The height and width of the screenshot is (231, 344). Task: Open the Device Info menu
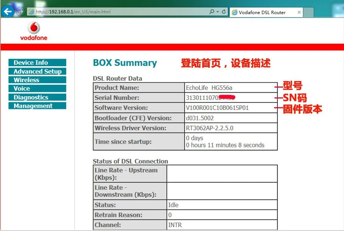tap(37, 63)
